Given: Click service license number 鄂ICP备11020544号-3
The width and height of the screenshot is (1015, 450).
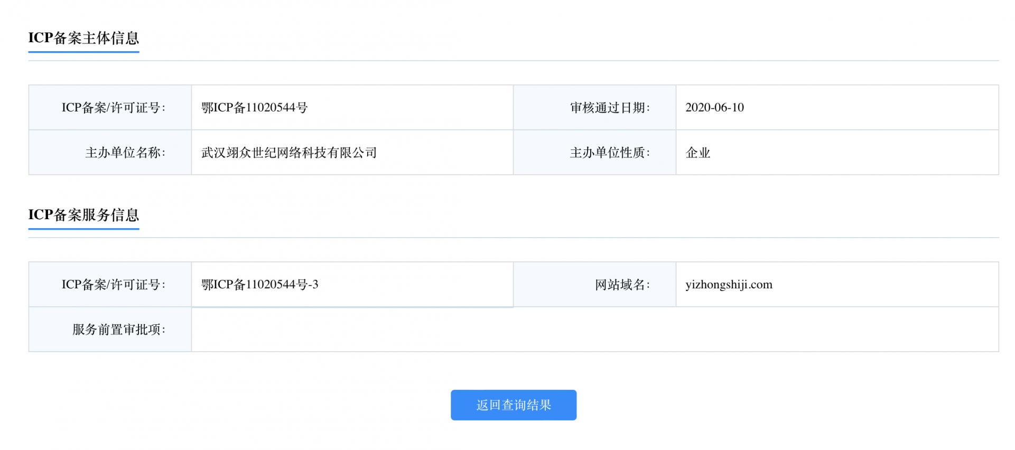Looking at the screenshot, I should click(x=259, y=285).
